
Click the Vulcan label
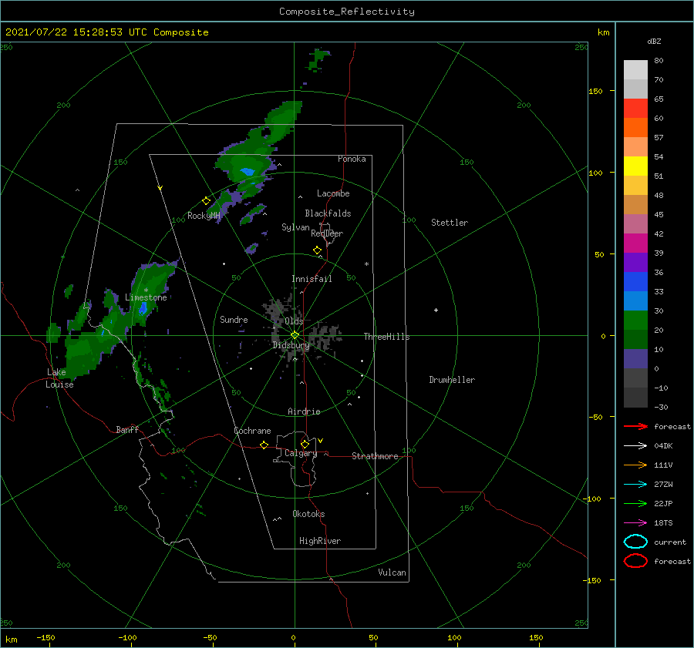[392, 572]
